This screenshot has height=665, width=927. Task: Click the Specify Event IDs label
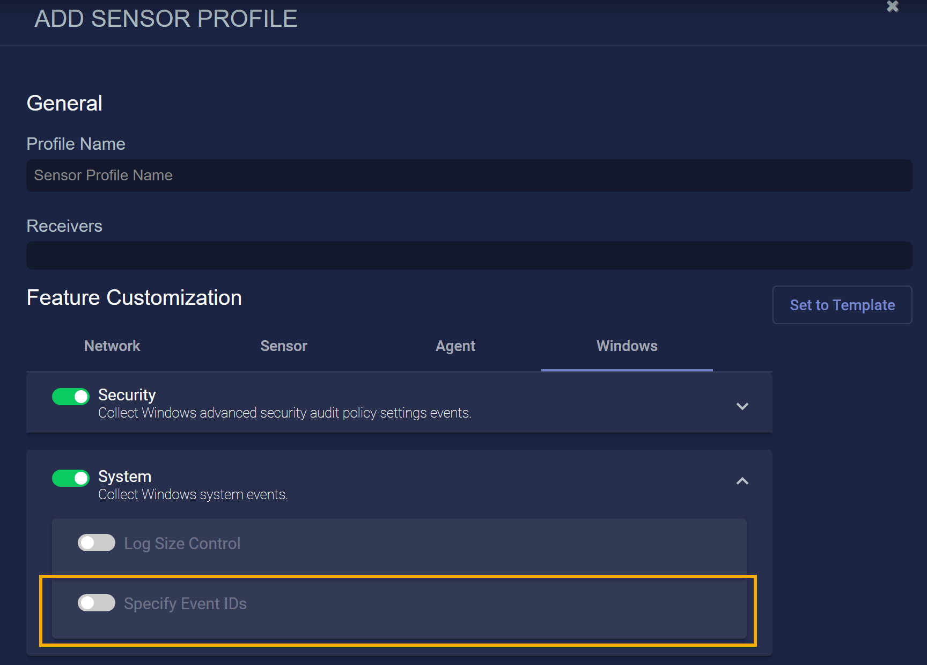pos(185,604)
